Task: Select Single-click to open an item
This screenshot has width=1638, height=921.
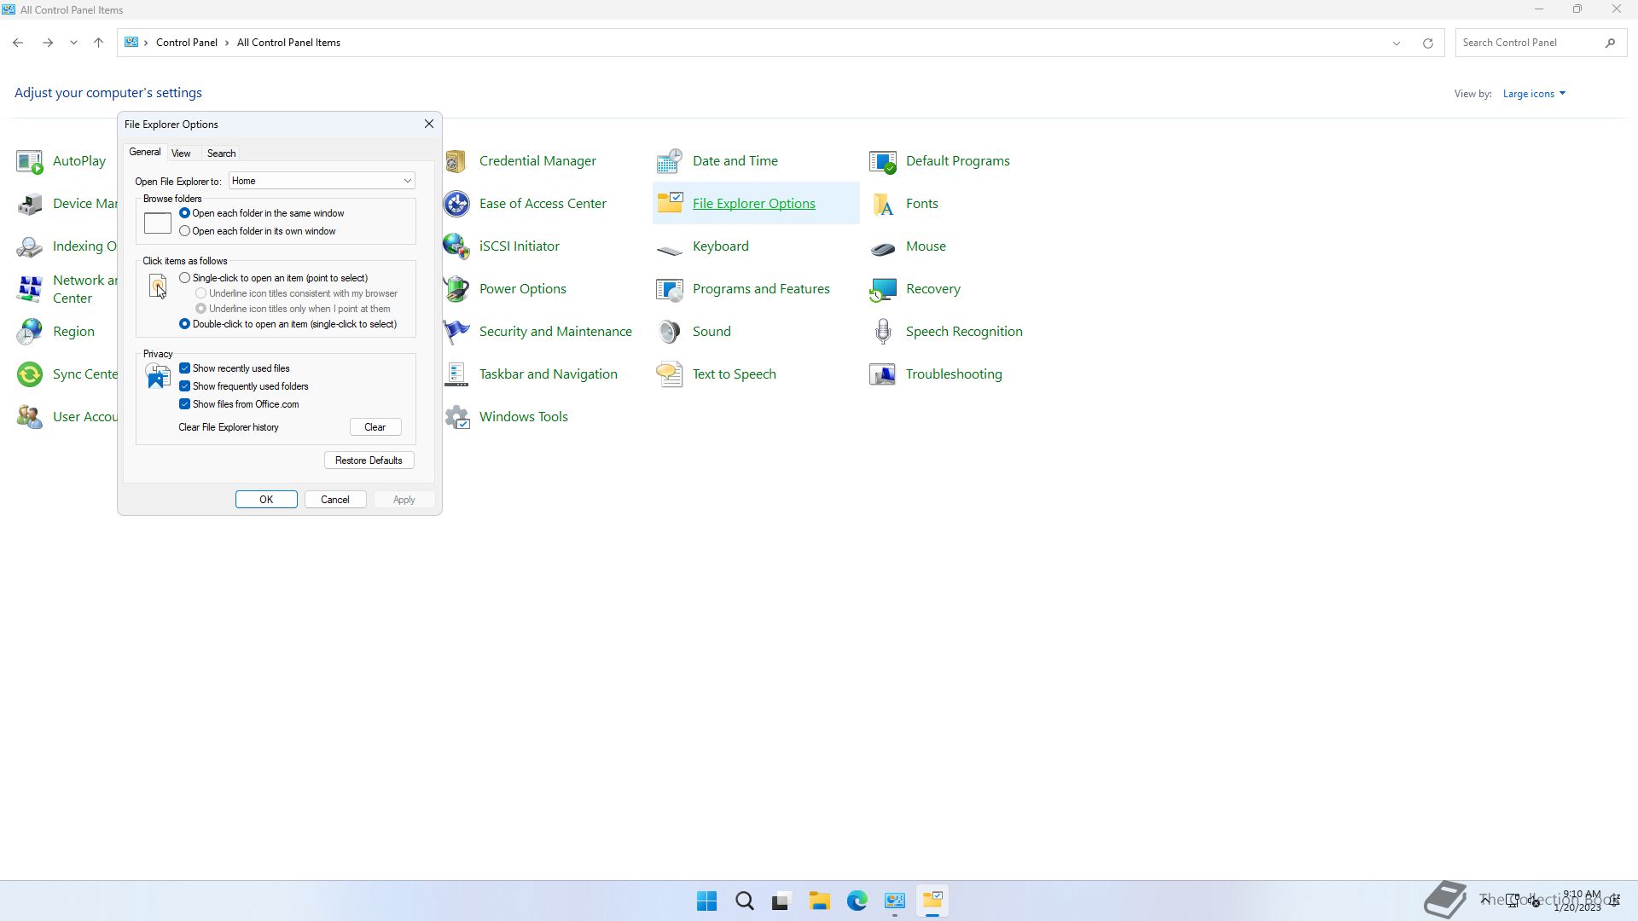Action: coord(185,278)
